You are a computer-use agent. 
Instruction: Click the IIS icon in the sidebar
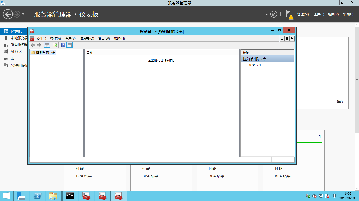point(6,58)
